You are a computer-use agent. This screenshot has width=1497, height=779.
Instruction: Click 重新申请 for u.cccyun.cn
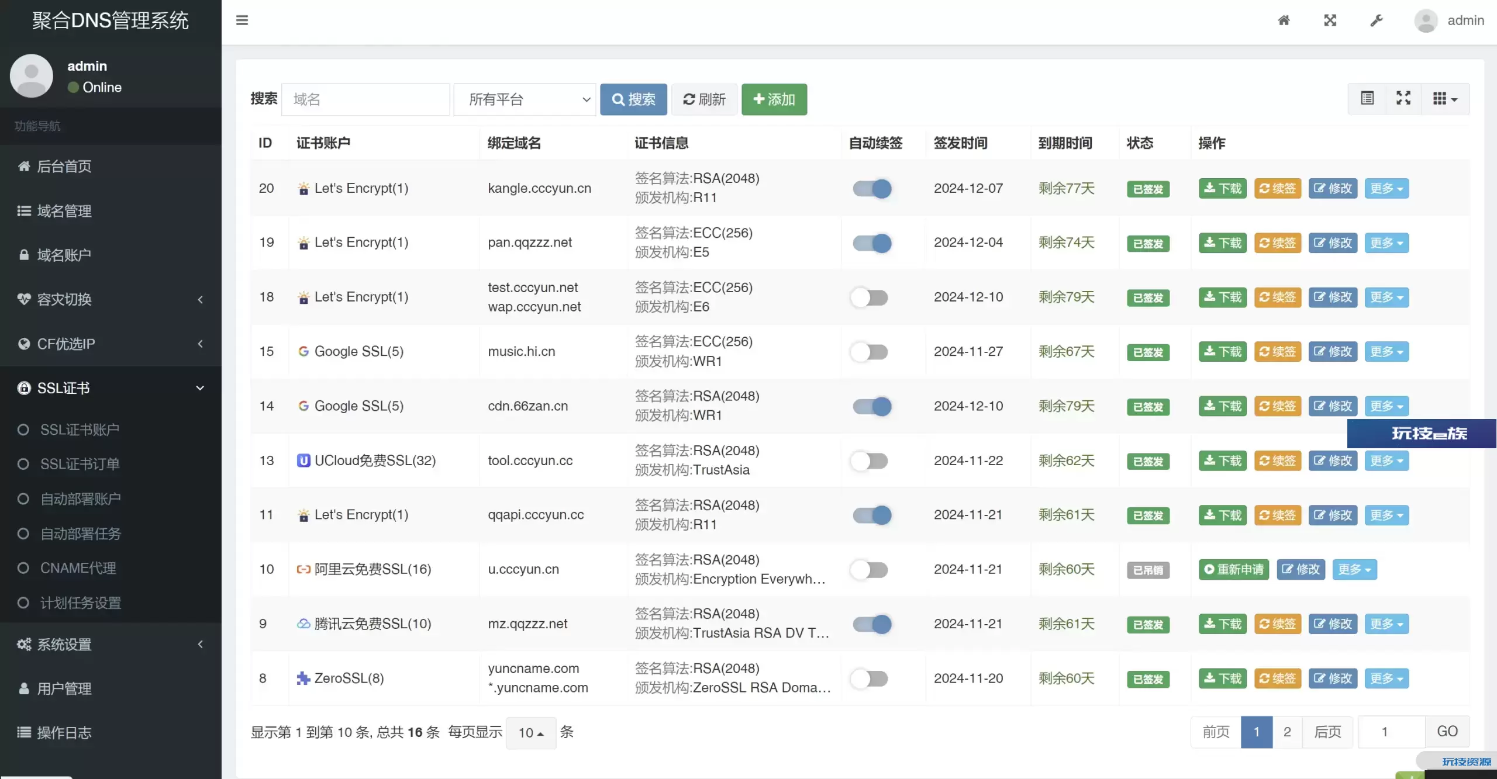[x=1233, y=569]
